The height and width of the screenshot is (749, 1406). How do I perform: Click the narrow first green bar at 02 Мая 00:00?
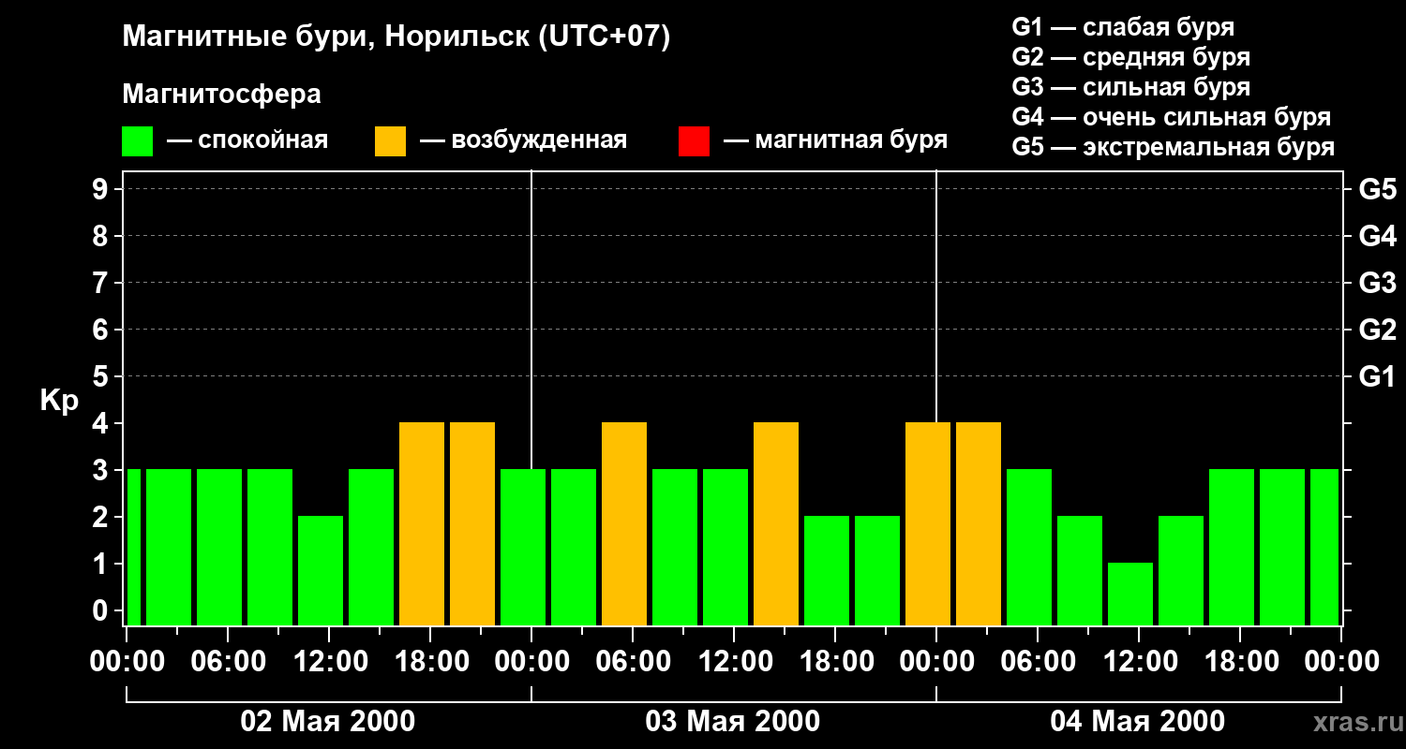(x=133, y=547)
